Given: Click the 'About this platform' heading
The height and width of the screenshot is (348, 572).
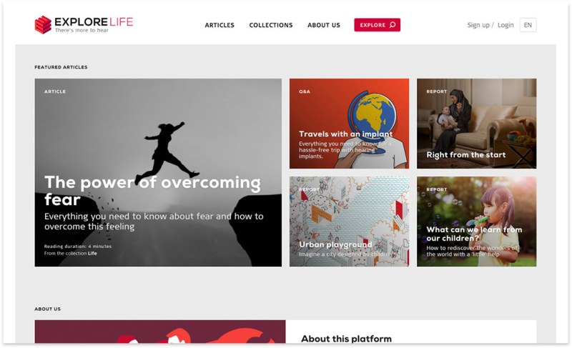Looking at the screenshot, I should (346, 339).
